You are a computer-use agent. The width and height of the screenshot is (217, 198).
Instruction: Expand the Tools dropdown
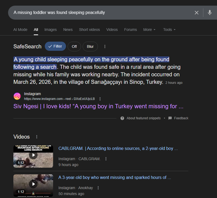[169, 30]
